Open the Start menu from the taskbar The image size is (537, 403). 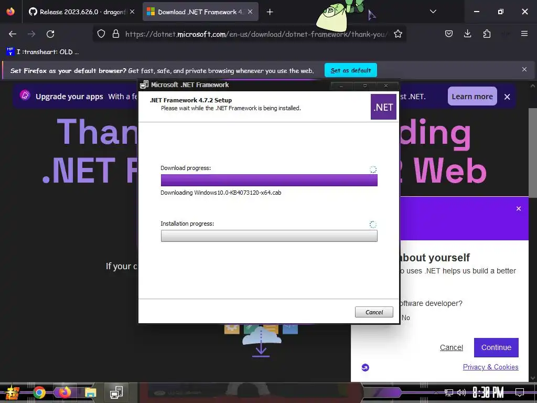13,393
